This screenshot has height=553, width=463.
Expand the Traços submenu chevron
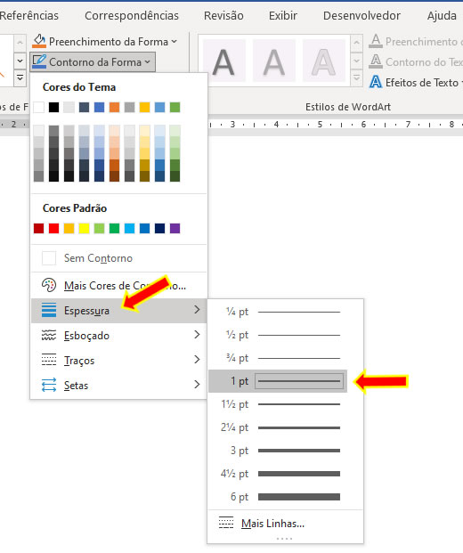pos(197,360)
